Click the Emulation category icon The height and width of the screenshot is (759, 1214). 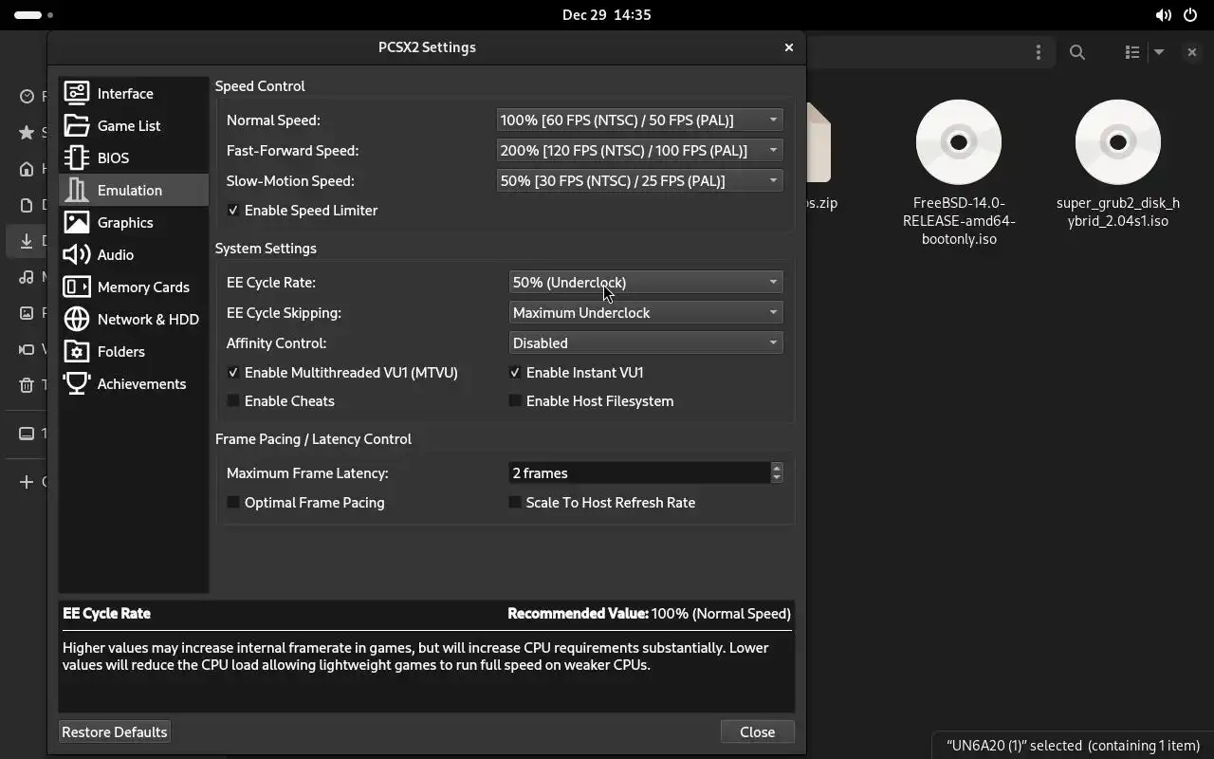77,190
